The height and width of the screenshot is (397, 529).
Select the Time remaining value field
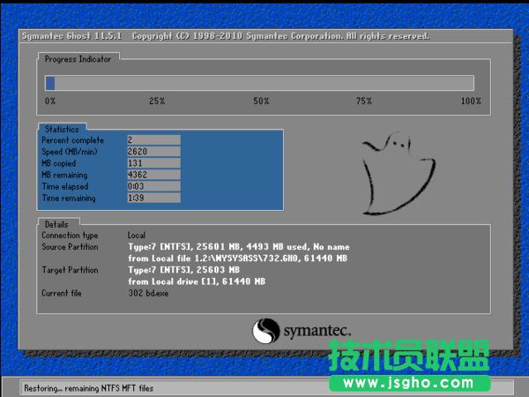(x=153, y=198)
